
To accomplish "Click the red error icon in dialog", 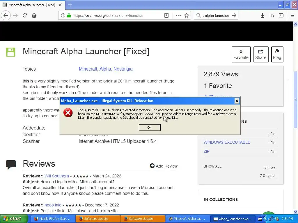I will click(x=68, y=113).
